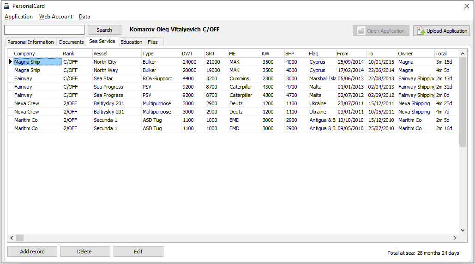
Task: Click the Upload Application arrow icon
Action: point(421,31)
